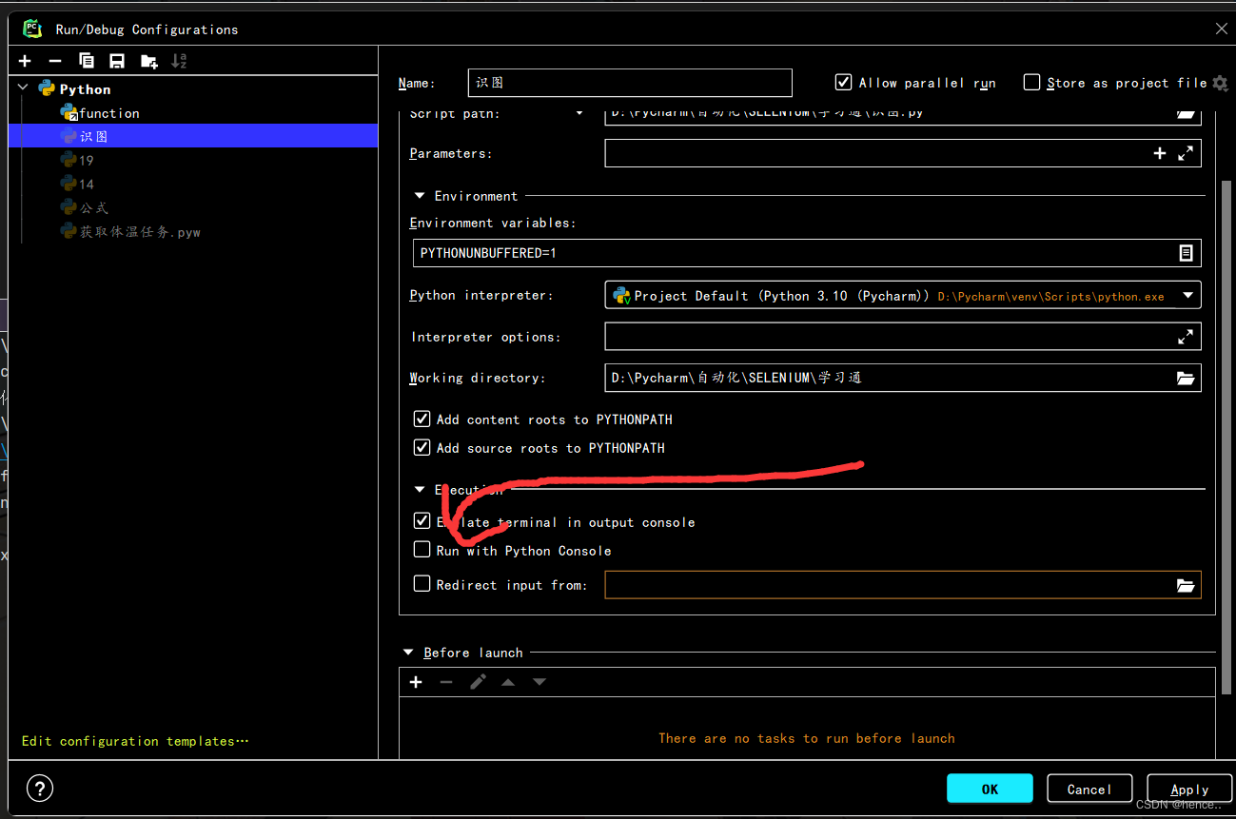The height and width of the screenshot is (819, 1236).
Task: Enable Store as project file
Action: [x=1031, y=83]
